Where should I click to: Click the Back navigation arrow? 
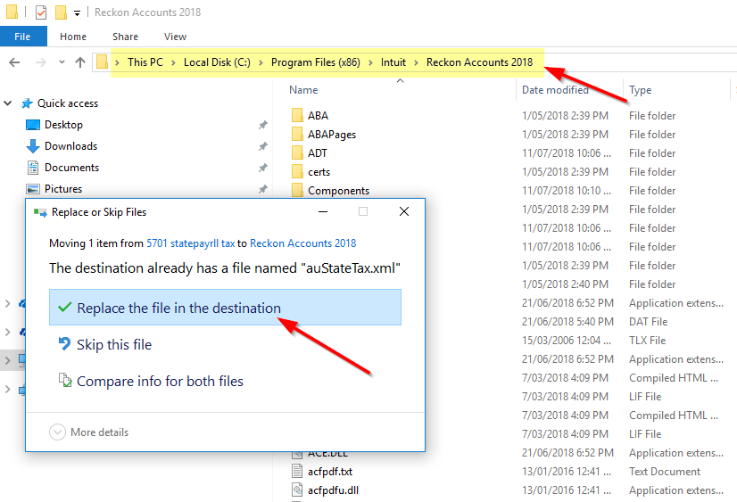tap(14, 62)
